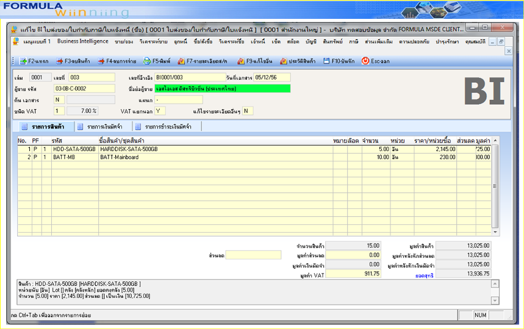Open the ภาษี menu
Image resolution: width=524 pixels, height=329 pixels.
[x=354, y=41]
